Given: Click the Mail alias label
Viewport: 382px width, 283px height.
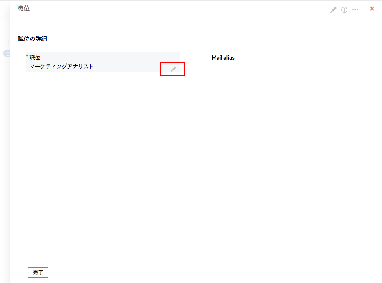Looking at the screenshot, I should (223, 58).
